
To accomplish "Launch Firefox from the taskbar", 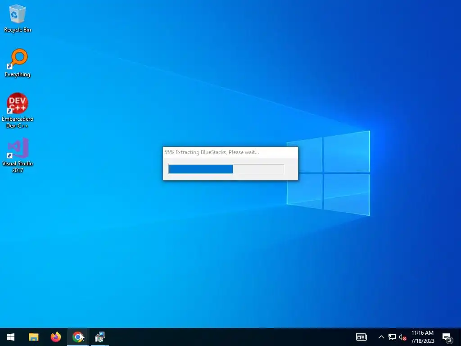I will point(55,337).
